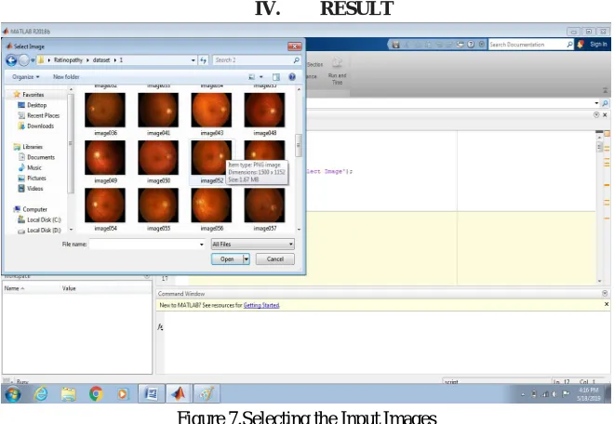This screenshot has width=614, height=424.
Task: Click the Save icon in MATLAB quick access toolbar
Action: click(396, 45)
